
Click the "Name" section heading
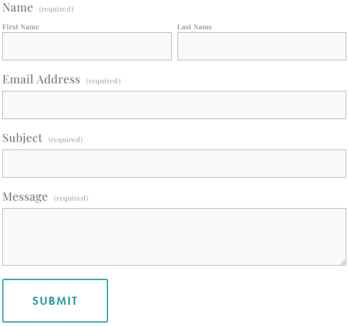(x=18, y=8)
